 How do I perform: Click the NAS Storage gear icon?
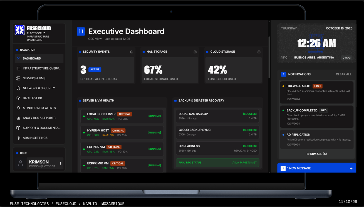[x=195, y=52]
